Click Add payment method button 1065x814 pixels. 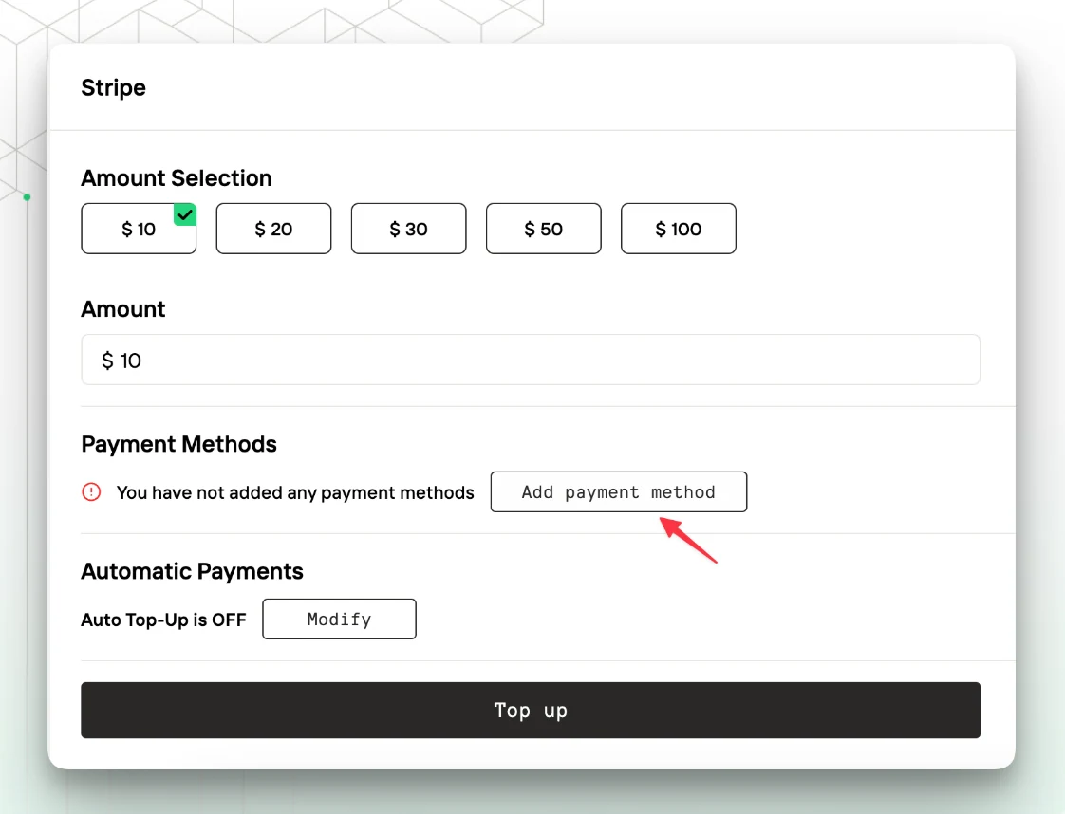(x=619, y=492)
